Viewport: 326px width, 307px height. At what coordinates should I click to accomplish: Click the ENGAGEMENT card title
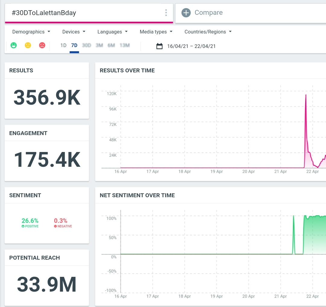tap(28, 133)
